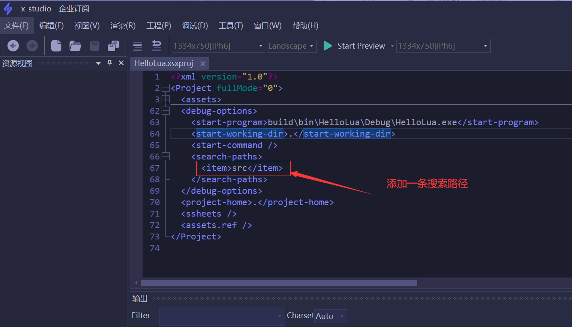Click the editor scrollbar left arrow

[136, 283]
